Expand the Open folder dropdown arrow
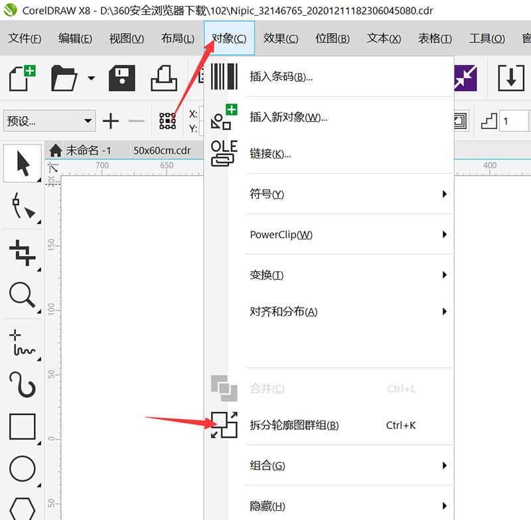The height and width of the screenshot is (520, 531). (x=91, y=78)
